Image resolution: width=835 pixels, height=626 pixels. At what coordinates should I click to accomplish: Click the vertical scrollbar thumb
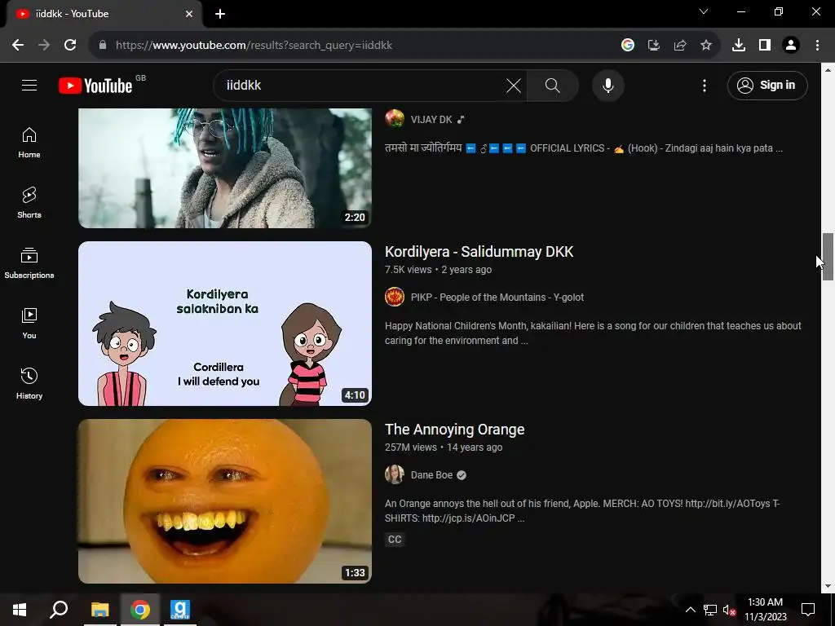coord(827,257)
